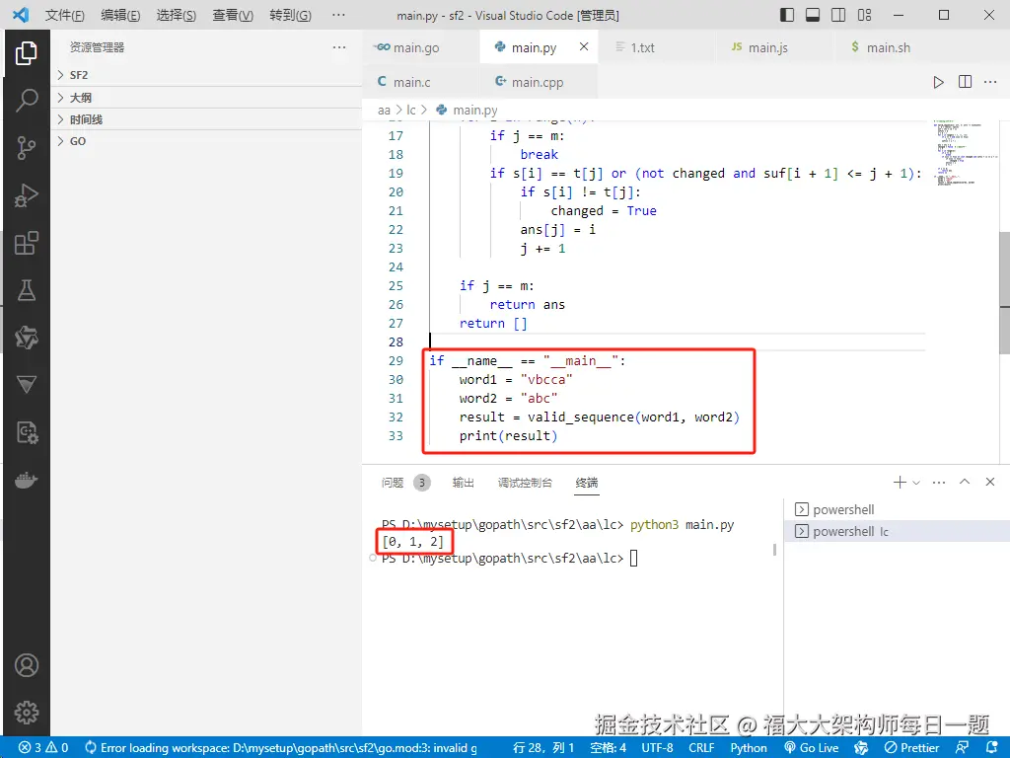1010x758 pixels.
Task: Open panel more actions ellipsis
Action: (939, 482)
